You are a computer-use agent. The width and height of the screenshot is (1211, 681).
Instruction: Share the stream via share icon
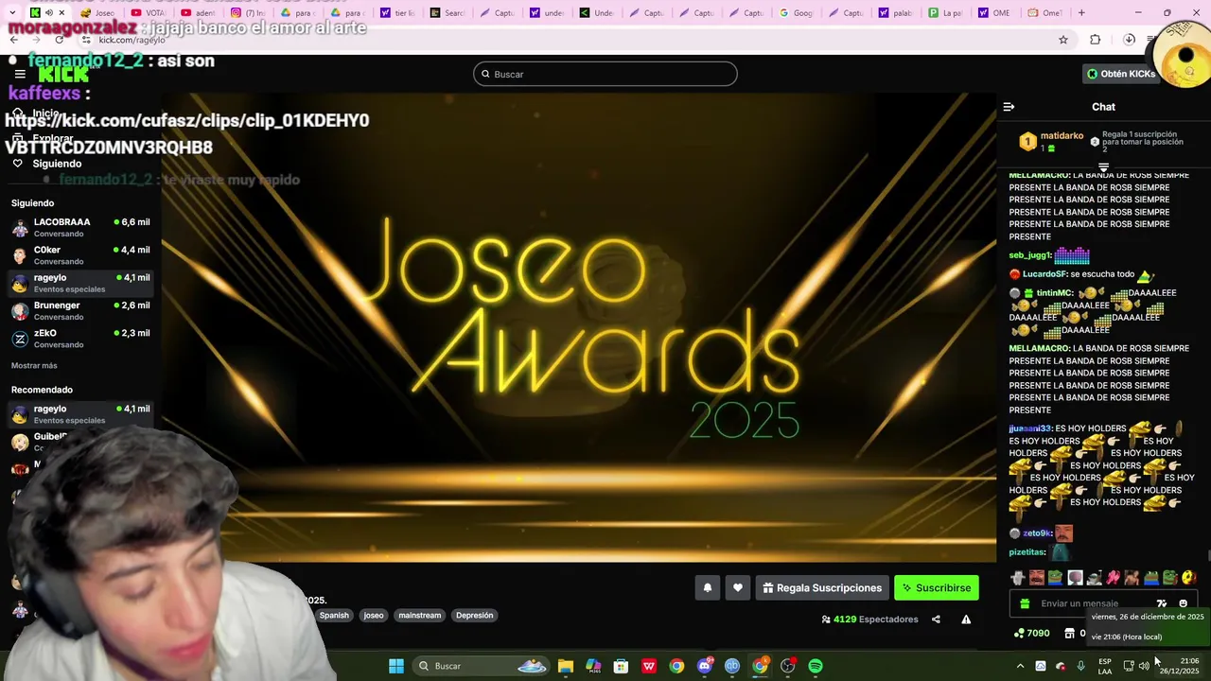[x=936, y=620]
